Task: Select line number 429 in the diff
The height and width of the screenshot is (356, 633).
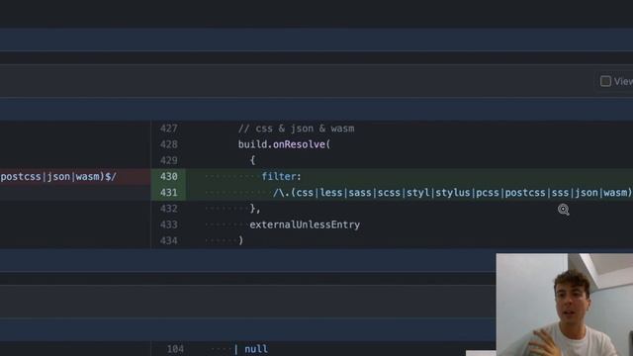Action: pyautogui.click(x=168, y=160)
